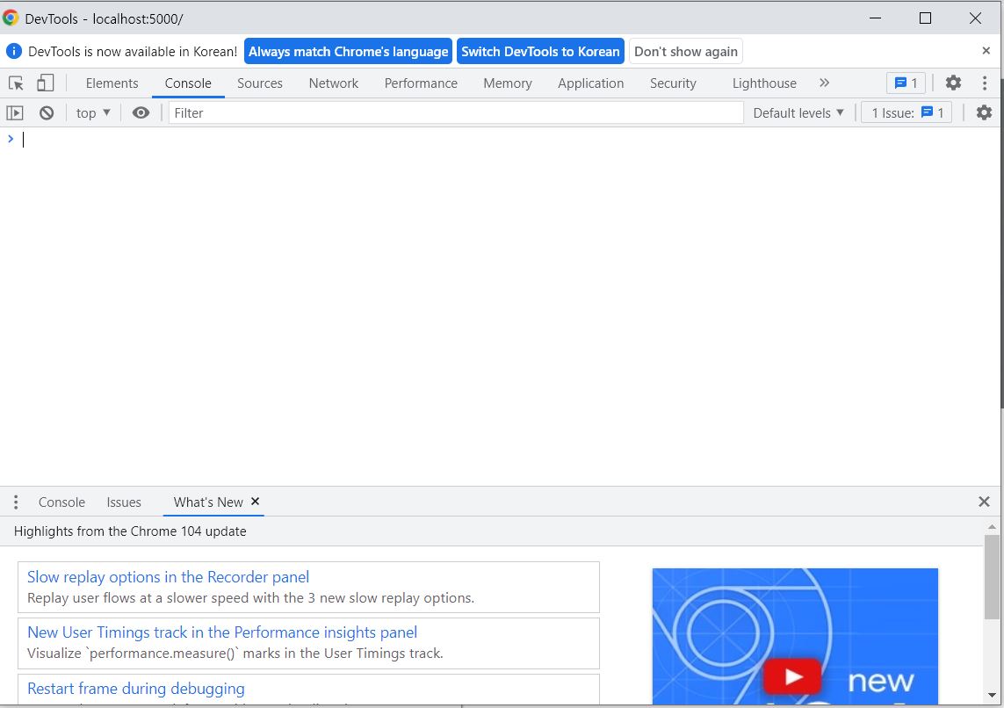Open the top JavaScript context dropdown
The image size is (1004, 708).
click(x=93, y=113)
